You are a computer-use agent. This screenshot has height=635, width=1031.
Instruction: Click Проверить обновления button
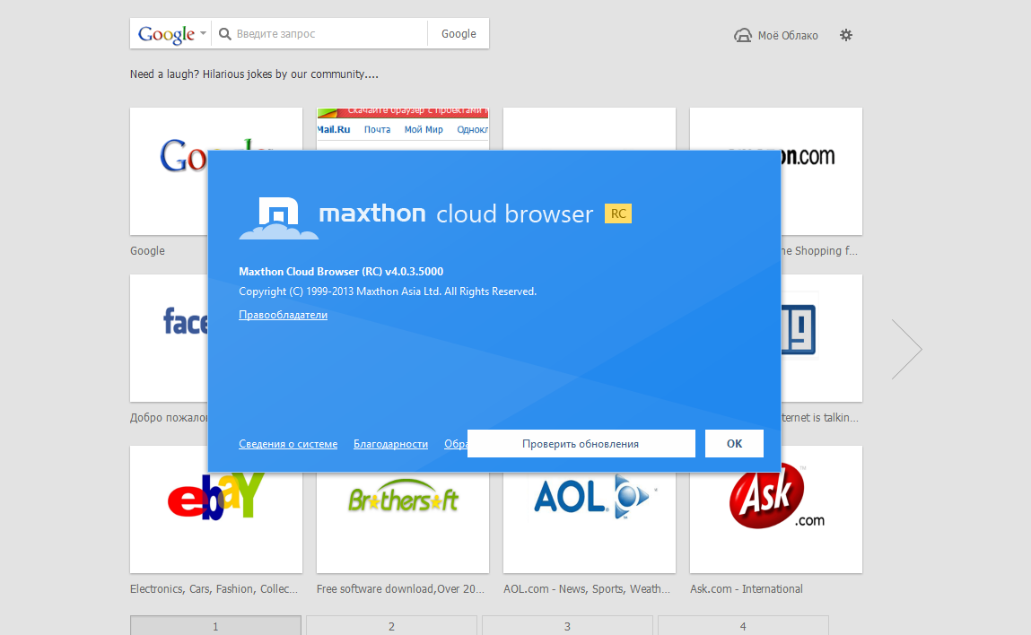581,443
